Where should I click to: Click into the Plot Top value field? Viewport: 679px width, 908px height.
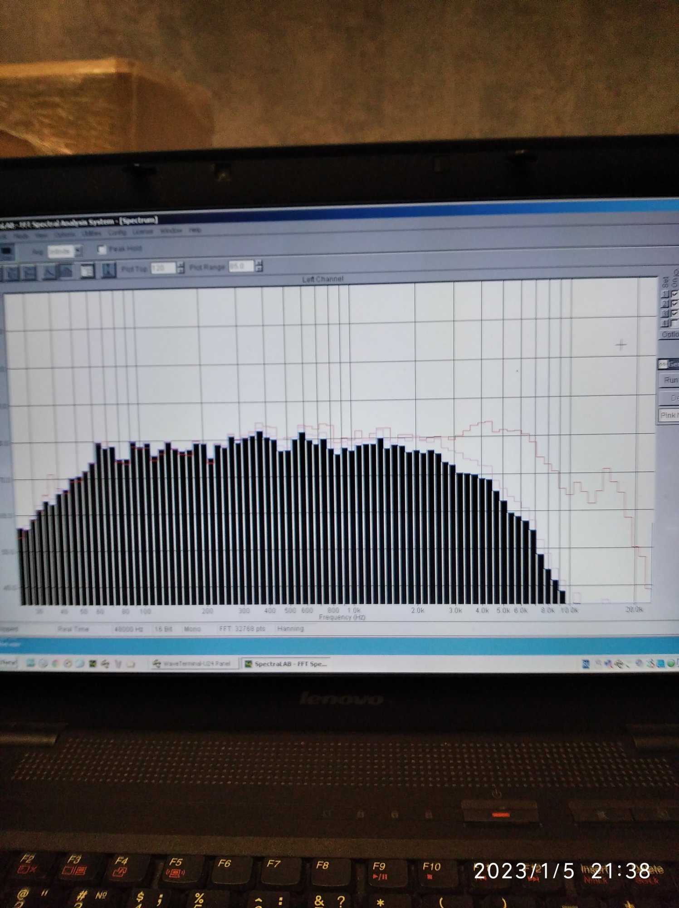click(x=163, y=268)
